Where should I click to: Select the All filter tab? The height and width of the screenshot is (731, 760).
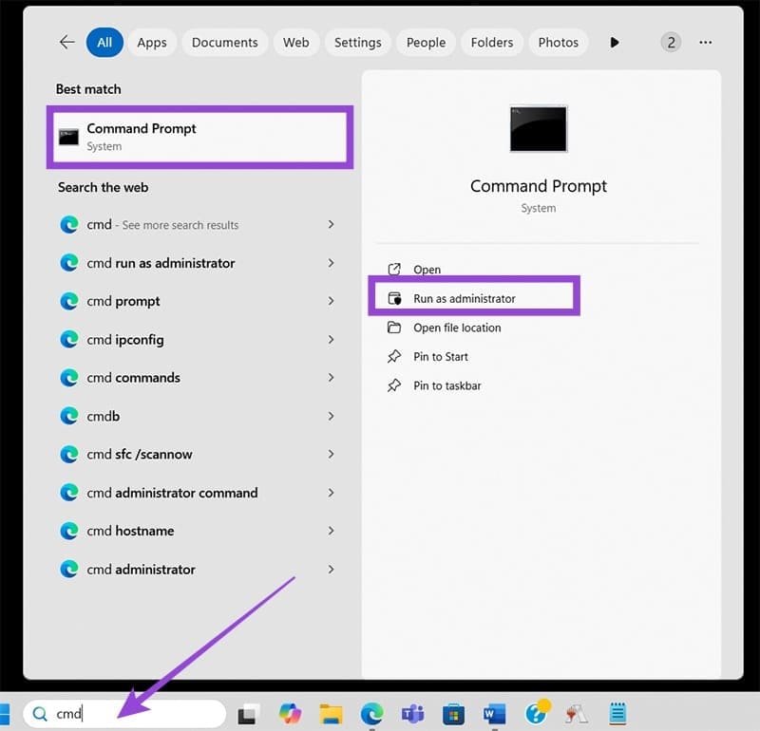pos(104,43)
